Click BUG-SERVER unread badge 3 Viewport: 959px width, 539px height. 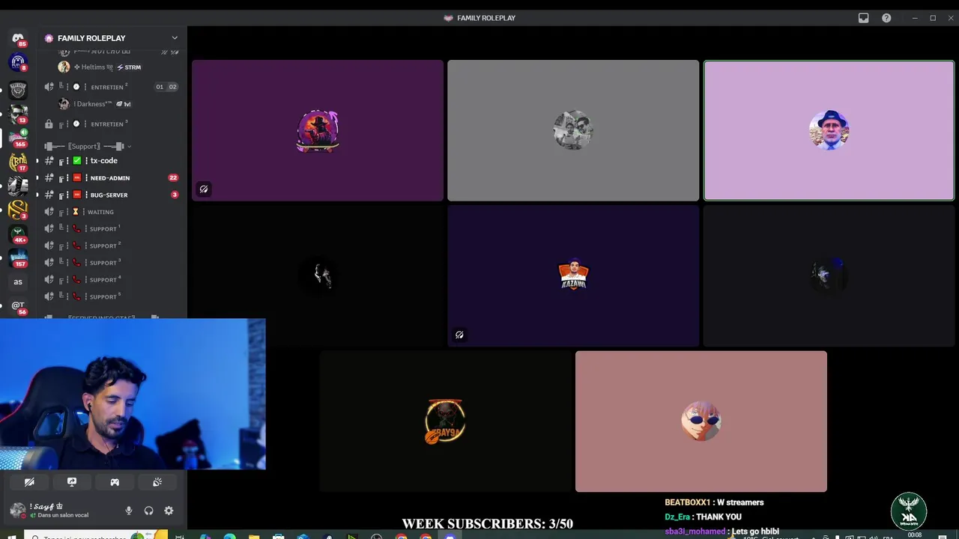click(175, 195)
